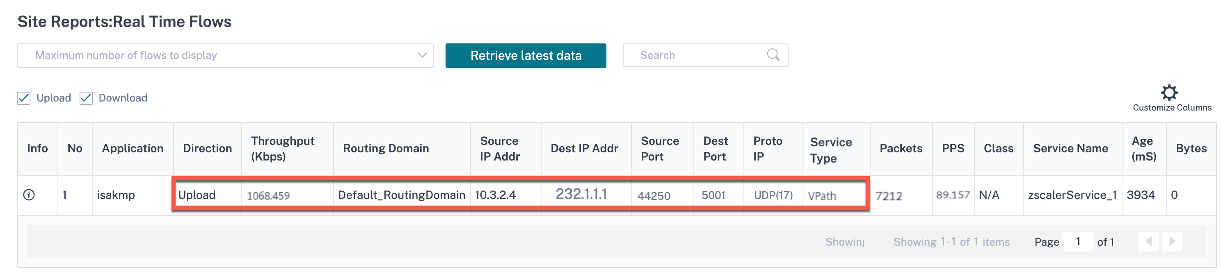The image size is (1221, 276).
Task: Sort by the Application column header
Action: [133, 148]
